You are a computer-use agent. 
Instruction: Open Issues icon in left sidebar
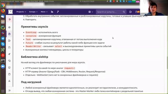(x=9, y=41)
